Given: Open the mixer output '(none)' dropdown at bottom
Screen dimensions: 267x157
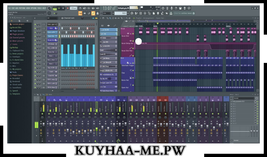Looking at the screenshot, I should point(244,140).
